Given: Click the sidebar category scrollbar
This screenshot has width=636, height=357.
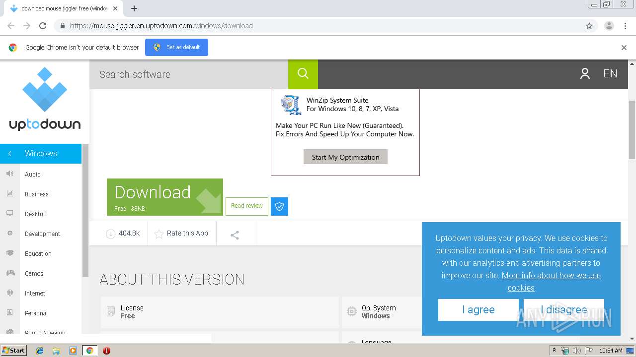Looking at the screenshot, I should [x=85, y=211].
